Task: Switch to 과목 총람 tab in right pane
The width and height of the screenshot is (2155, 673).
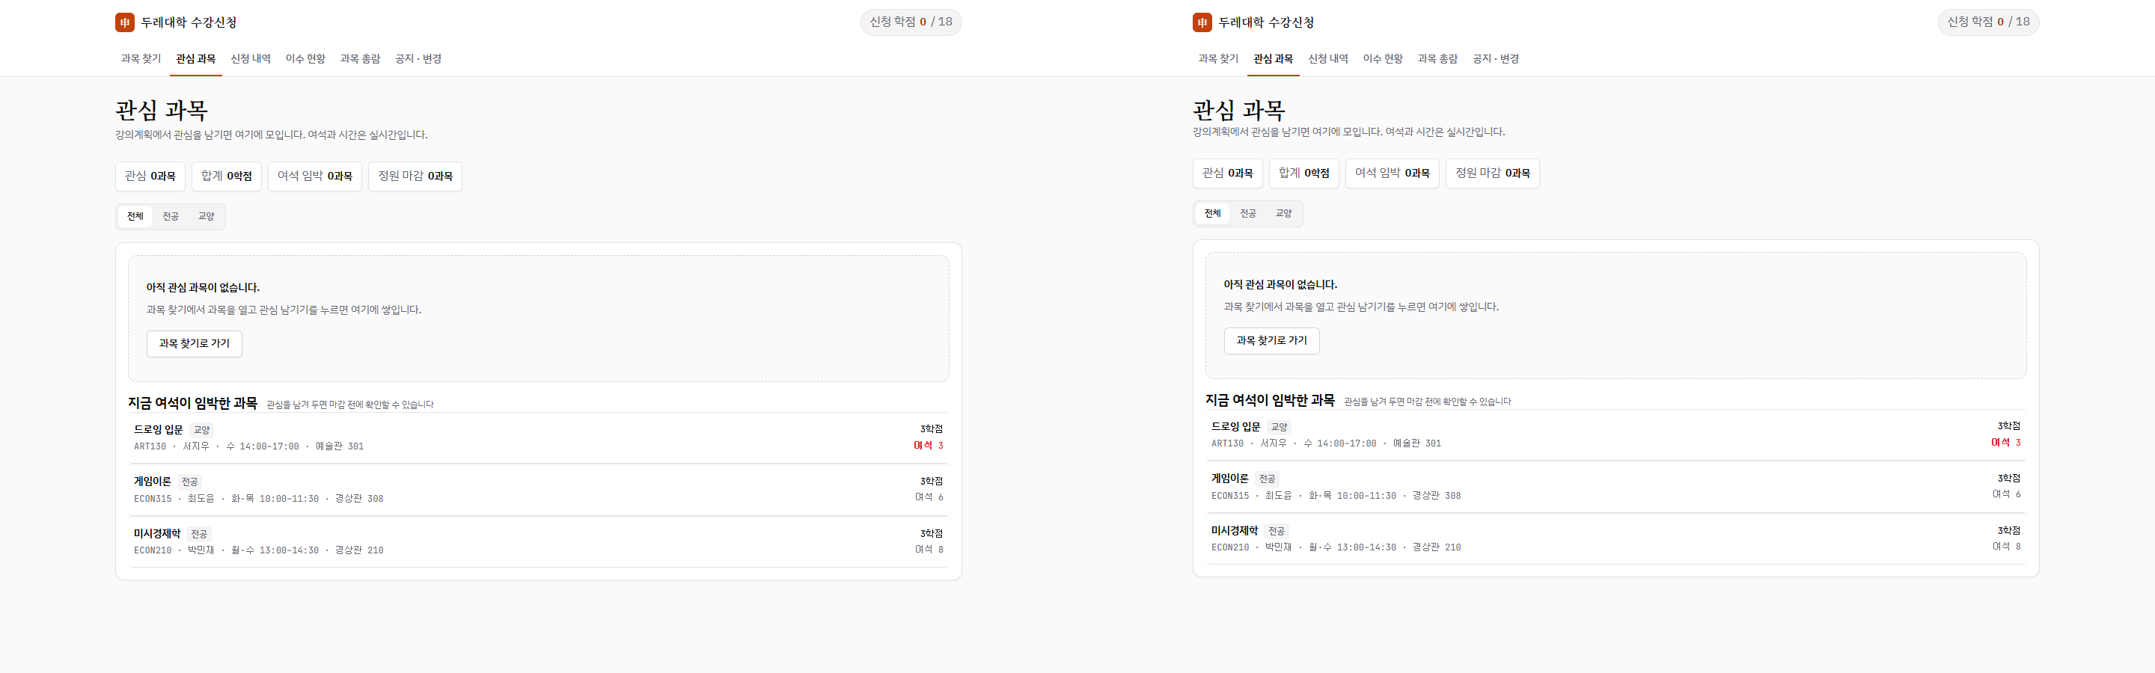Action: click(1438, 58)
